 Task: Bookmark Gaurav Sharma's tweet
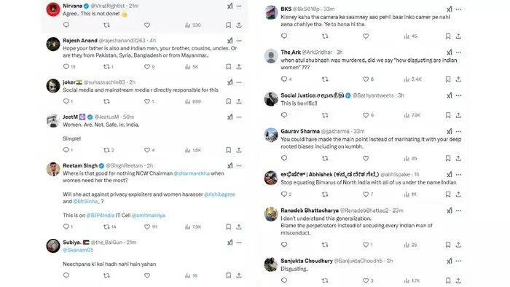coord(448,158)
